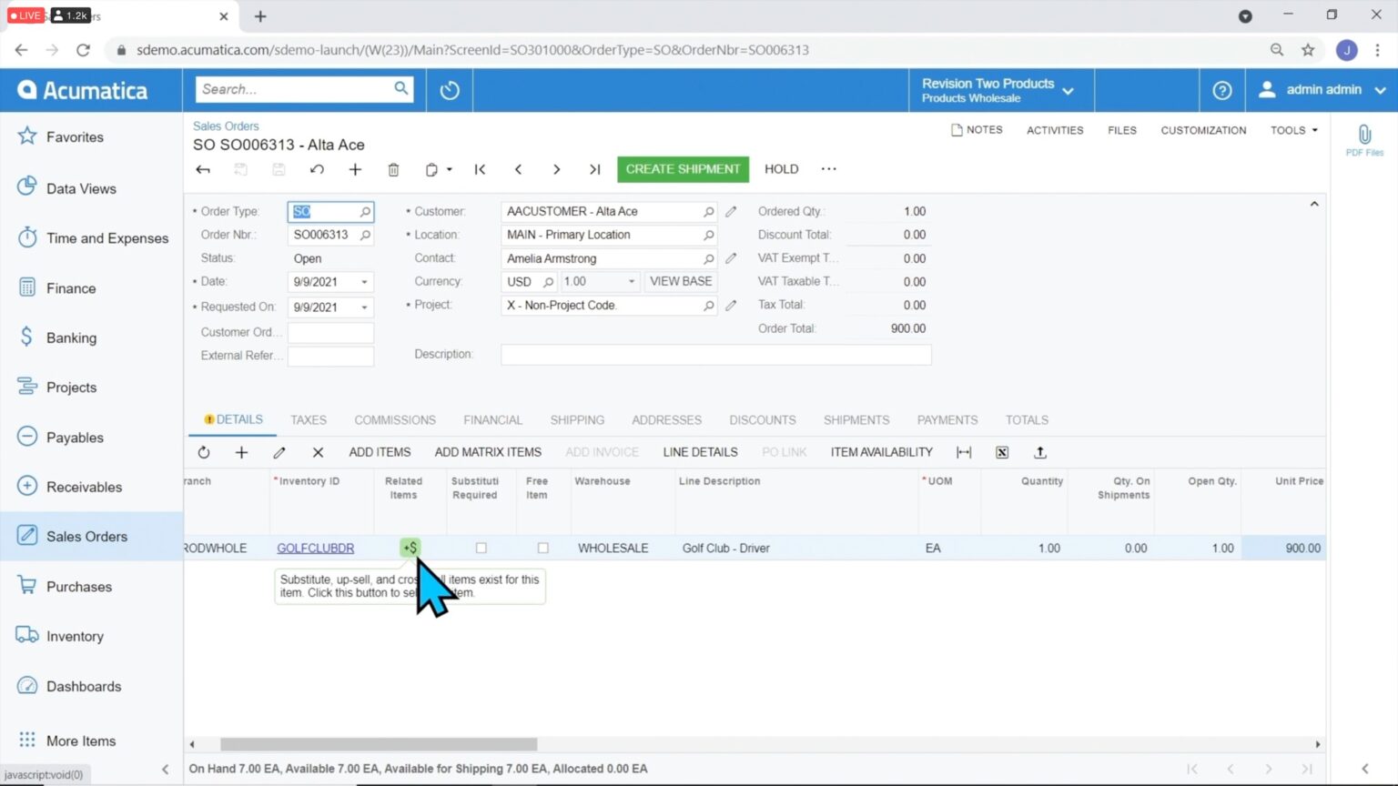Click the PDF Files paperclip icon
This screenshot has width=1398, height=786.
point(1363,135)
